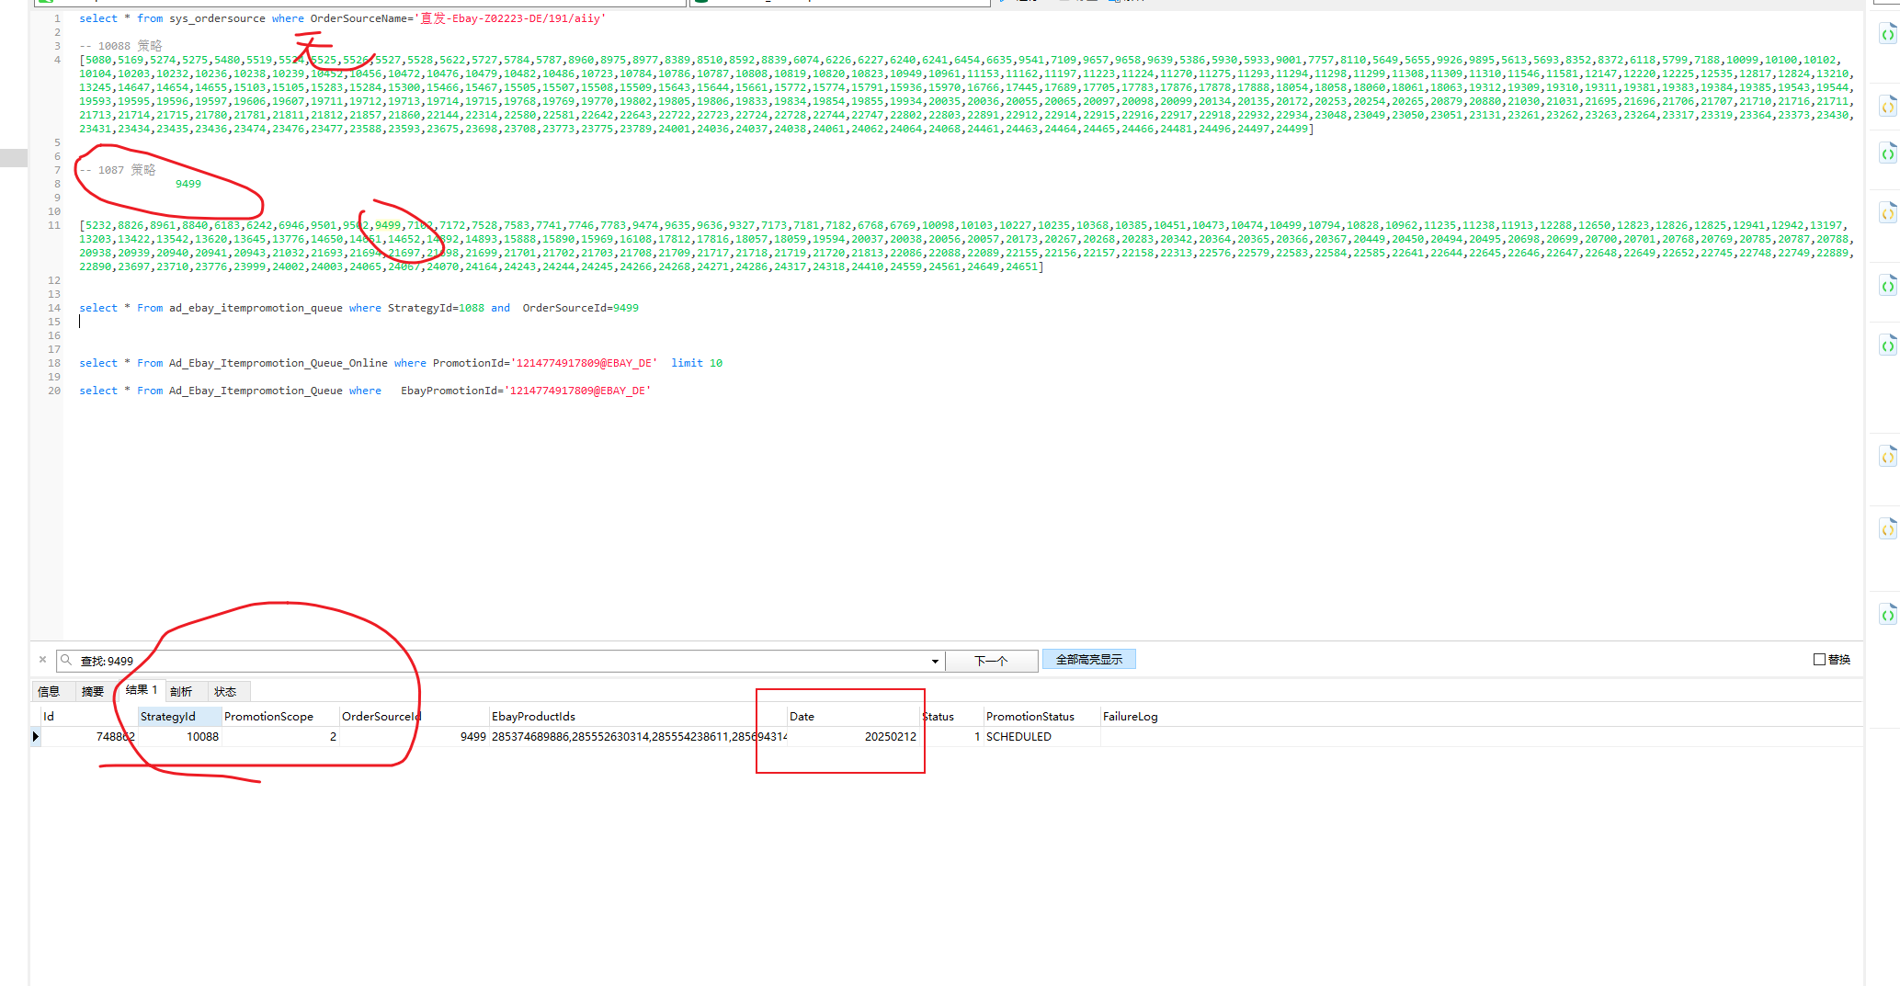Click line number 18 in the gutter

coord(54,363)
